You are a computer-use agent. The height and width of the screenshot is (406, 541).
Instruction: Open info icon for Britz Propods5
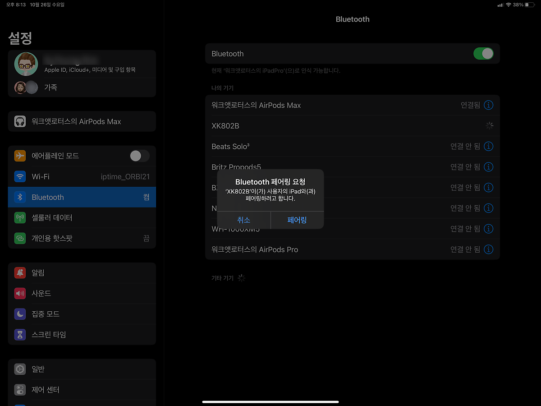click(x=488, y=167)
